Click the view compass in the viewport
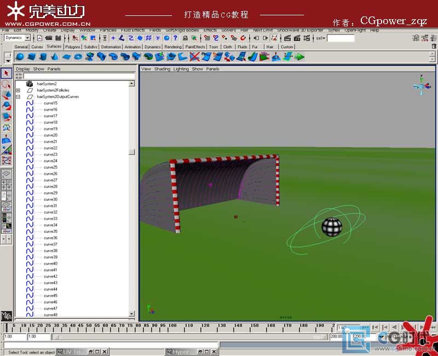The height and width of the screenshot is (356, 438). coord(422,85)
